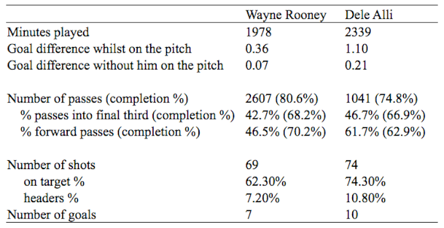The width and height of the screenshot is (444, 228).
Task: Select the 7.20% headers value
Action: click(263, 199)
